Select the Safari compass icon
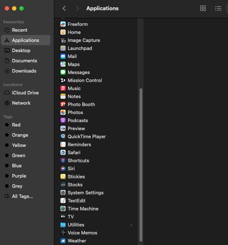 coord(63,152)
